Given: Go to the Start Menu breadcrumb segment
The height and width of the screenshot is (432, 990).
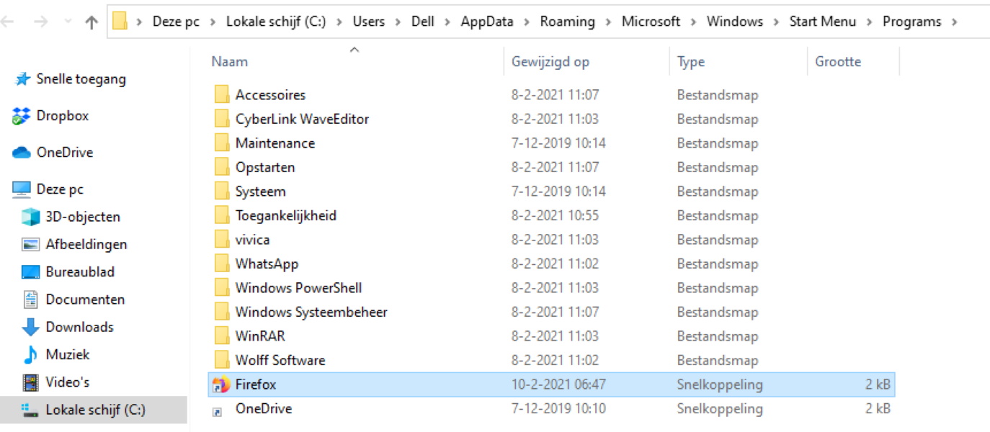Looking at the screenshot, I should [822, 22].
